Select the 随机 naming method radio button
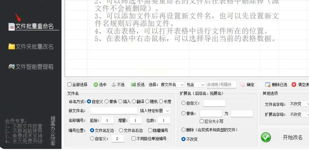This screenshot has width=309, height=151. [147, 102]
